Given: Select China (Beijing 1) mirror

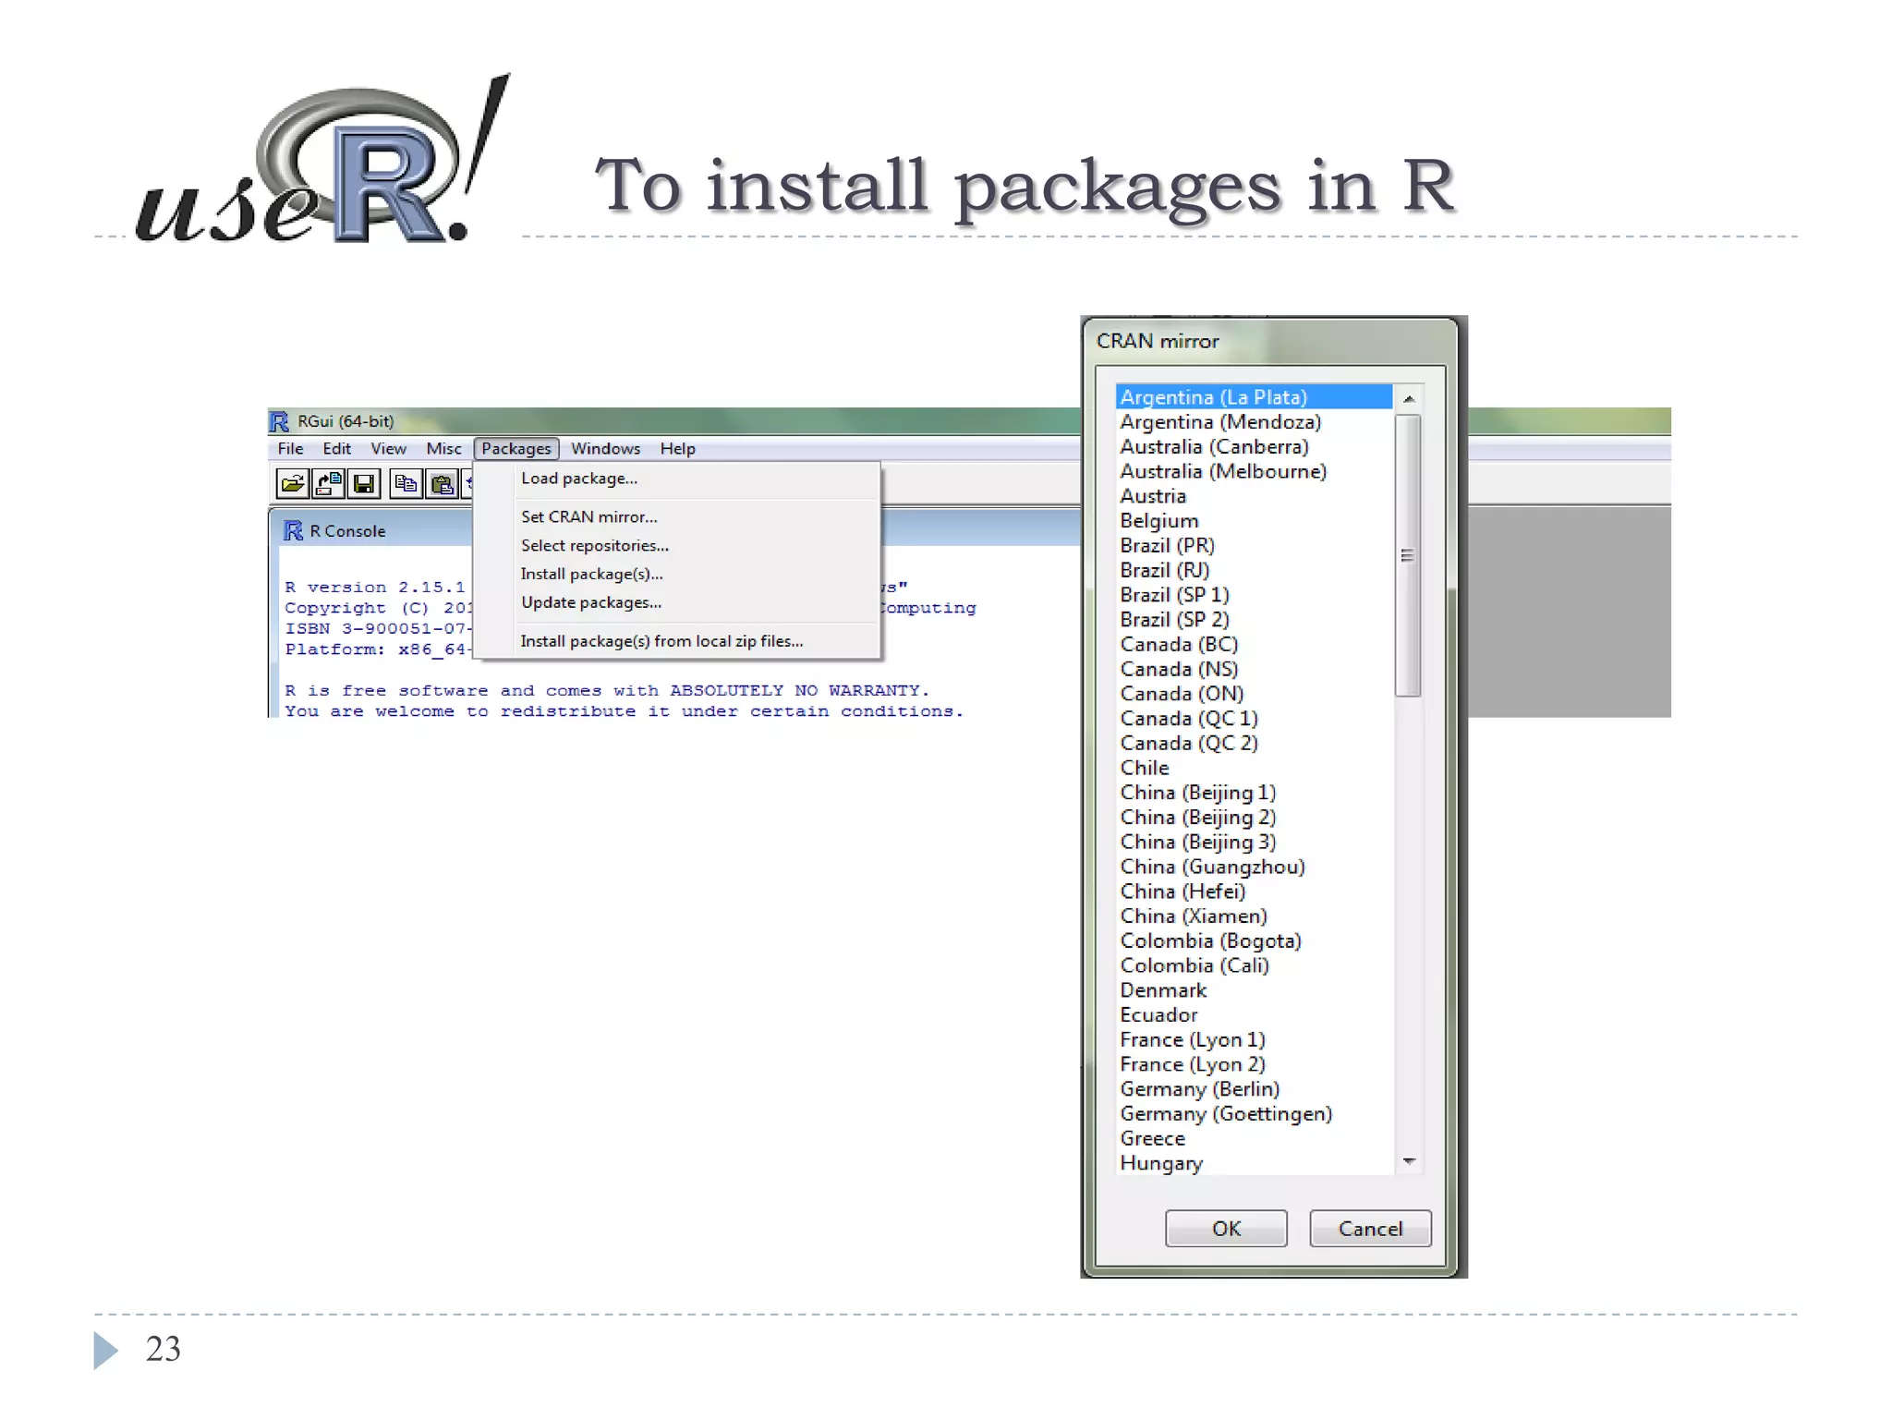Looking at the screenshot, I should pyautogui.click(x=1254, y=793).
